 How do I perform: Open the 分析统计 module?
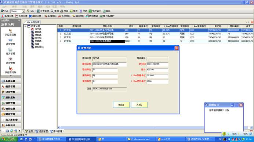[11, 125]
